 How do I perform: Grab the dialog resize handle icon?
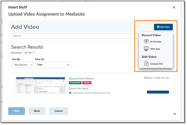[174, 114]
